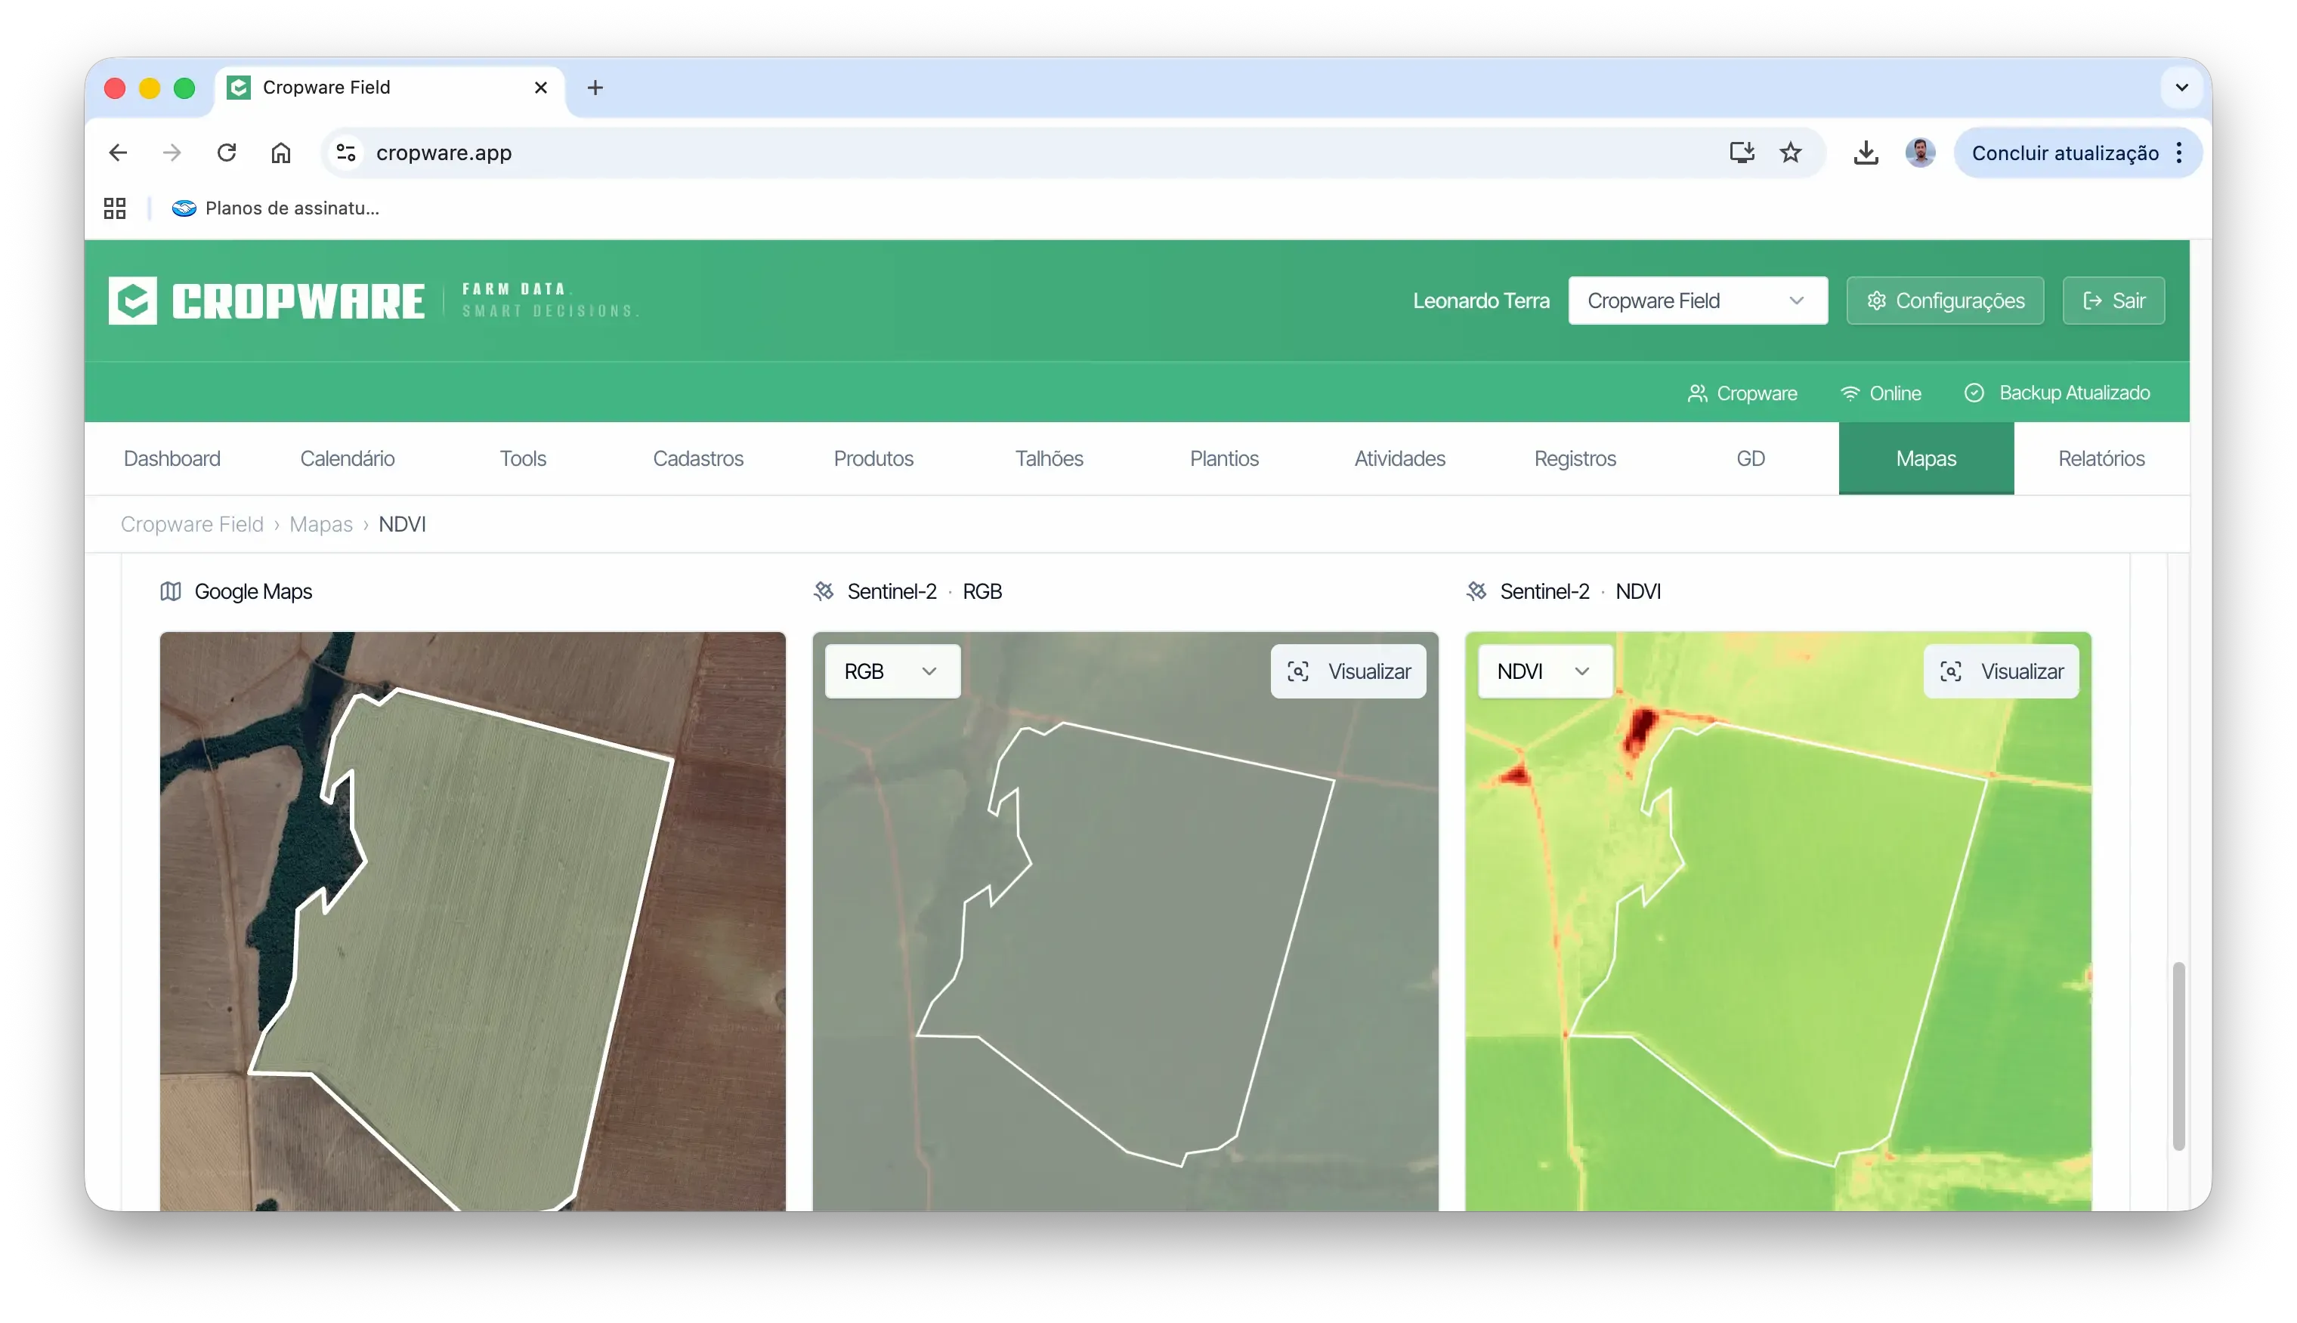
Task: Open the Planos de assinatu... bookmark
Action: [x=276, y=208]
